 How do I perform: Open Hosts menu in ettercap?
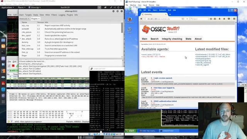coord(36,15)
